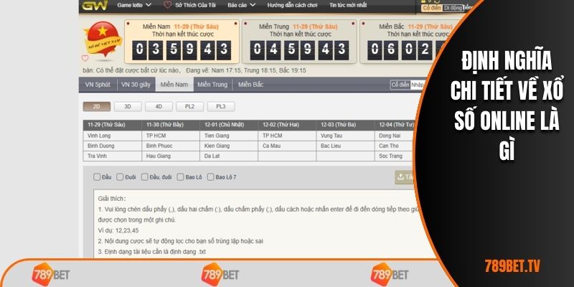Switch to Miền Trung tab

tap(212, 85)
